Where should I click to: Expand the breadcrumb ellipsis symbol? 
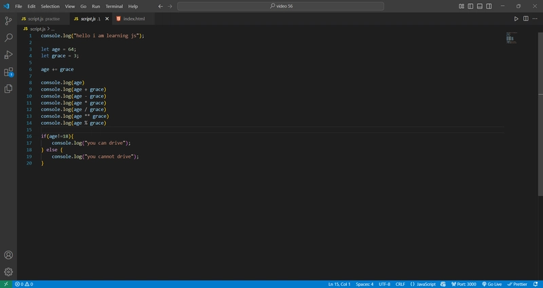pos(53,29)
